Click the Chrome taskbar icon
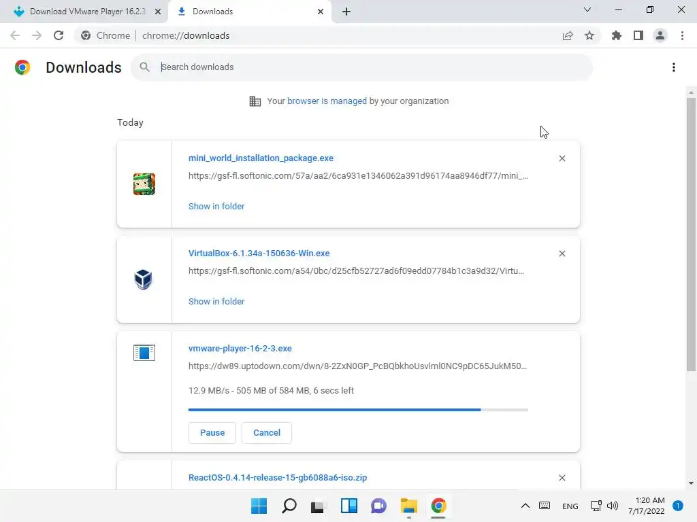The image size is (697, 522). 438,506
